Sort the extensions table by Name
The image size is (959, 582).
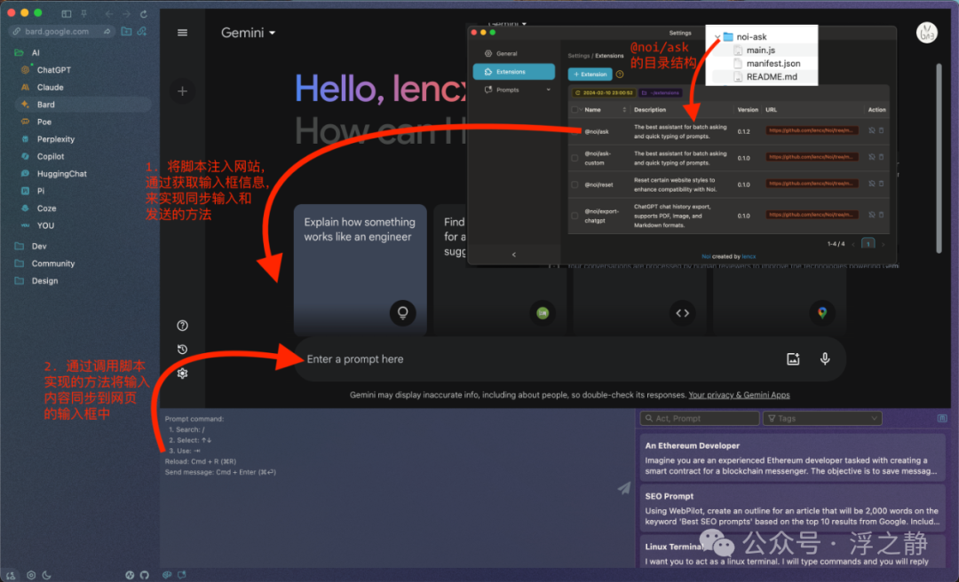click(624, 110)
